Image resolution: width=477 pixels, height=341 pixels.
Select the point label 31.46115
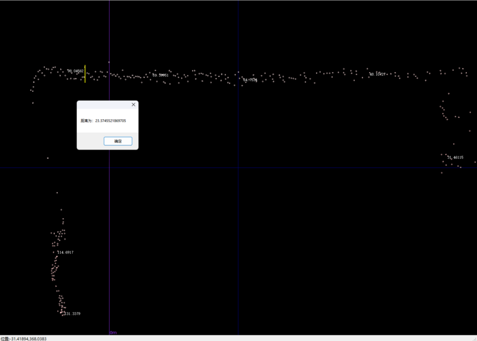455,157
